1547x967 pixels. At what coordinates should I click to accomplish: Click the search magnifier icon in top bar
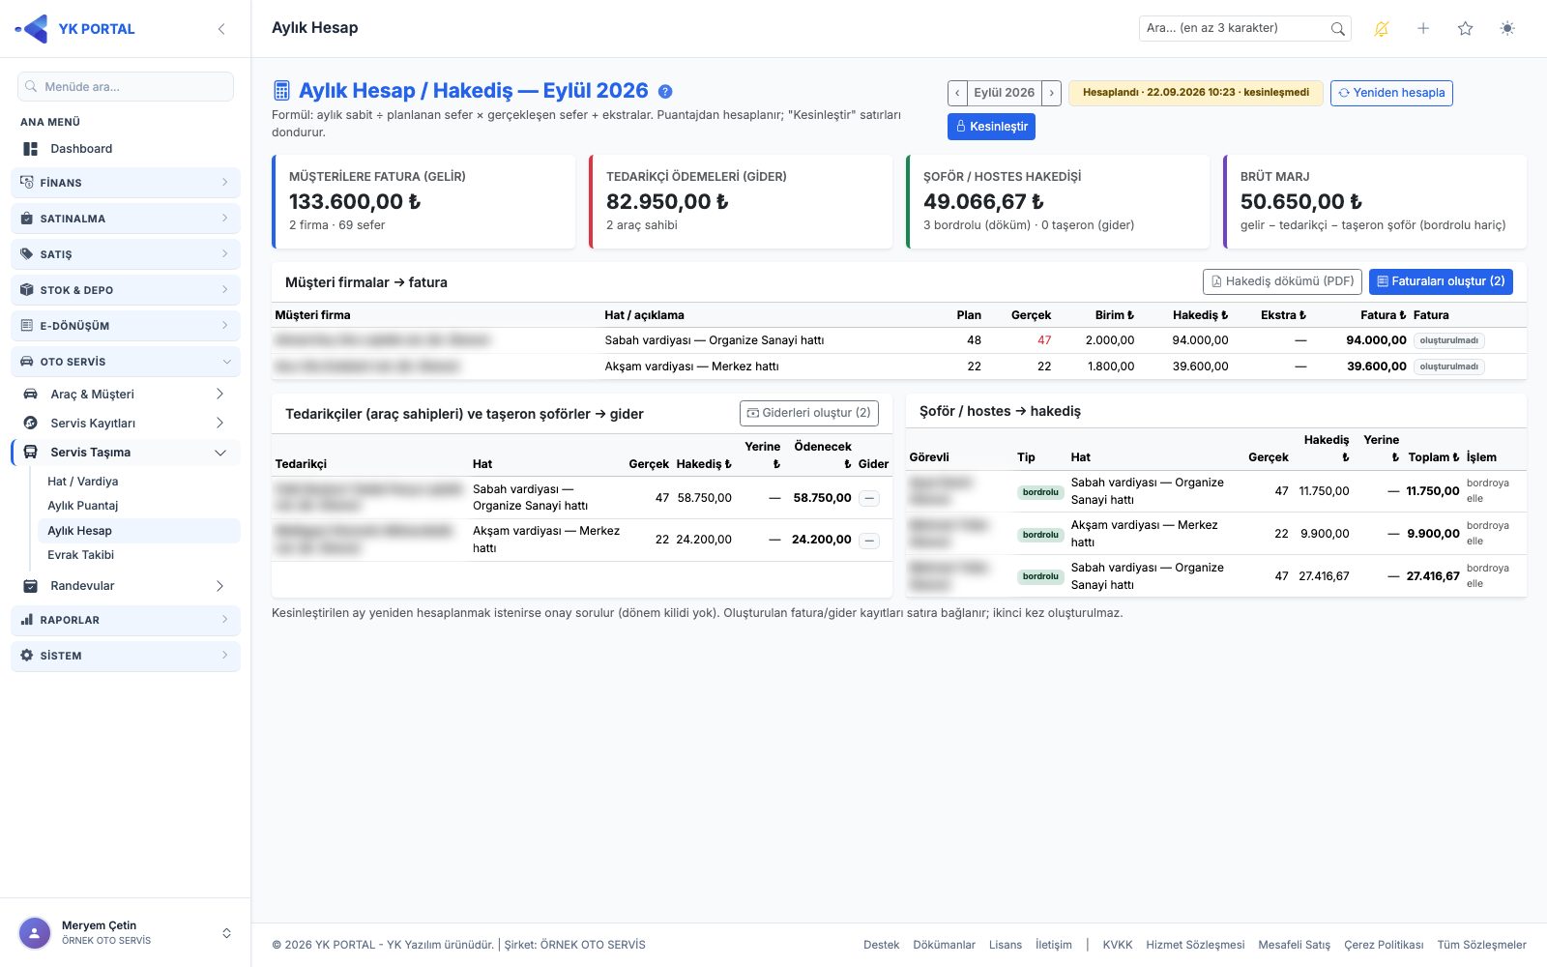click(x=1338, y=29)
